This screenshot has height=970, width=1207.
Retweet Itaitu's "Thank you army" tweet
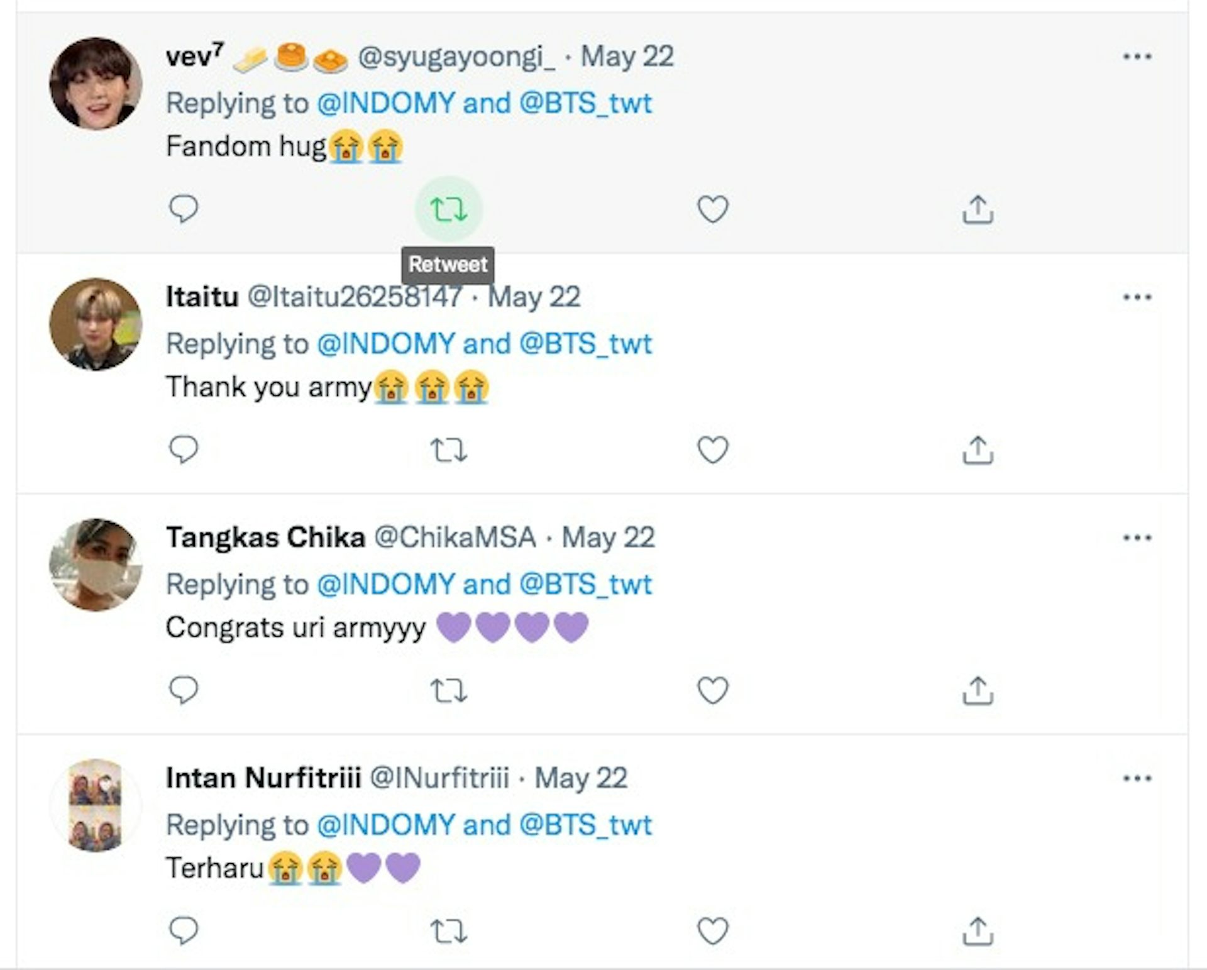point(448,450)
